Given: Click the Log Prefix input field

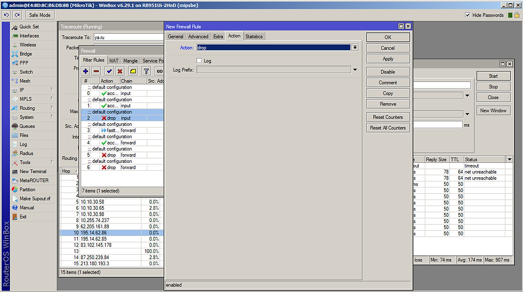Looking at the screenshot, I should (x=273, y=70).
